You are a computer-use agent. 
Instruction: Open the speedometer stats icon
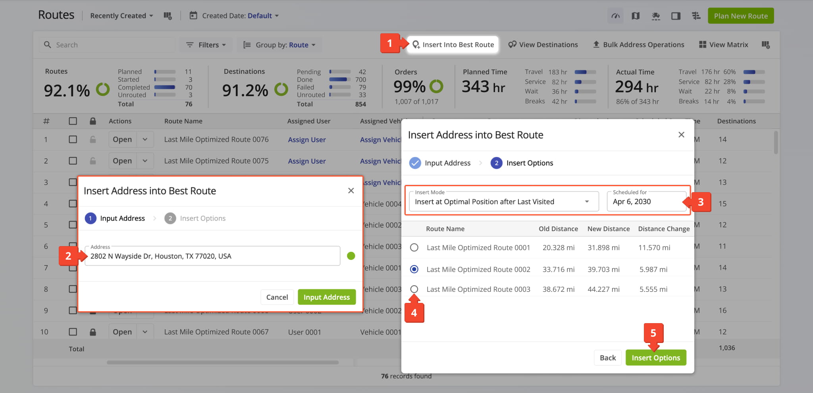click(615, 16)
